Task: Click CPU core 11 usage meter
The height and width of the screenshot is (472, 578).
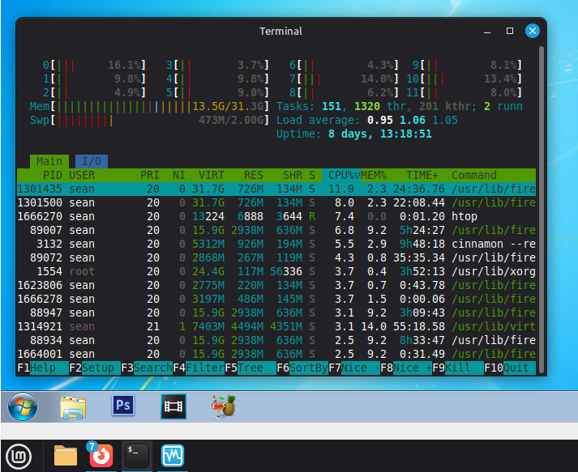Action: (465, 93)
